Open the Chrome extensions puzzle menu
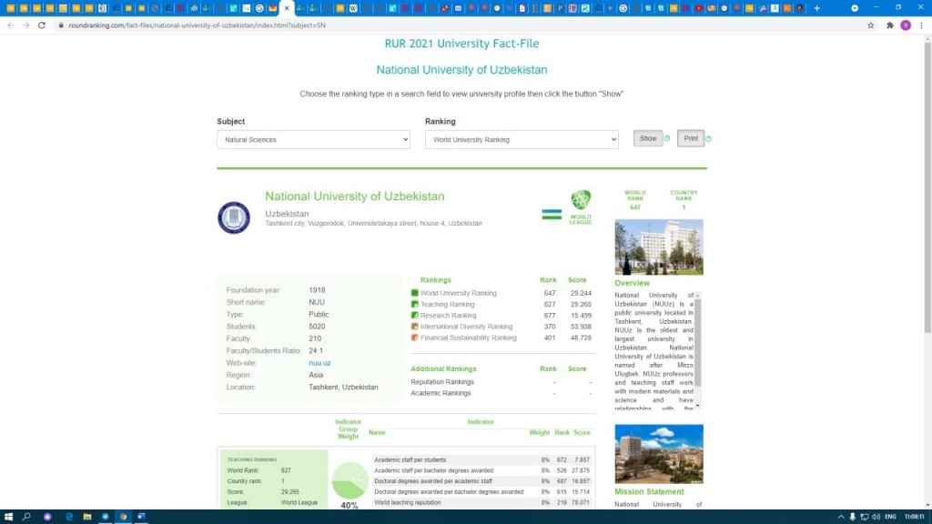 [x=890, y=25]
